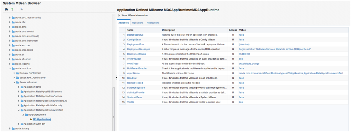Switch to the Notifications tab
The height and width of the screenshot is (132, 351).
tap(153, 23)
